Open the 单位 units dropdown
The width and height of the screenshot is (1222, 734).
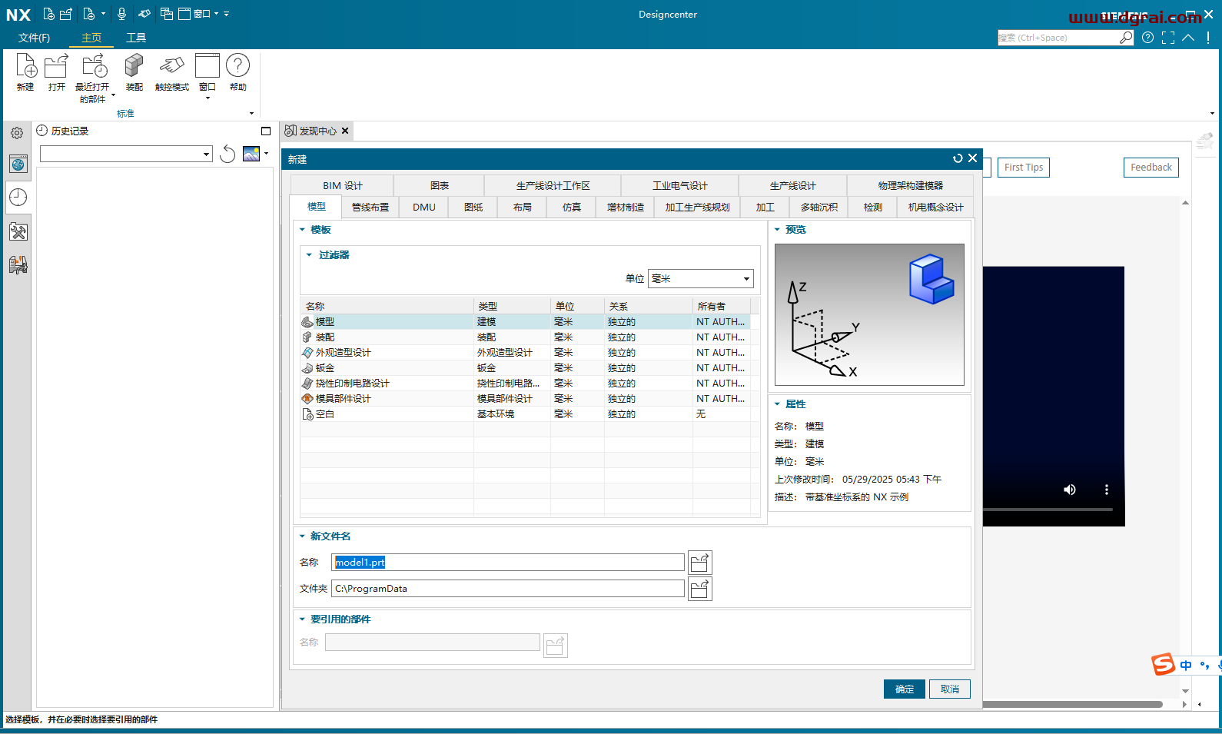(701, 279)
